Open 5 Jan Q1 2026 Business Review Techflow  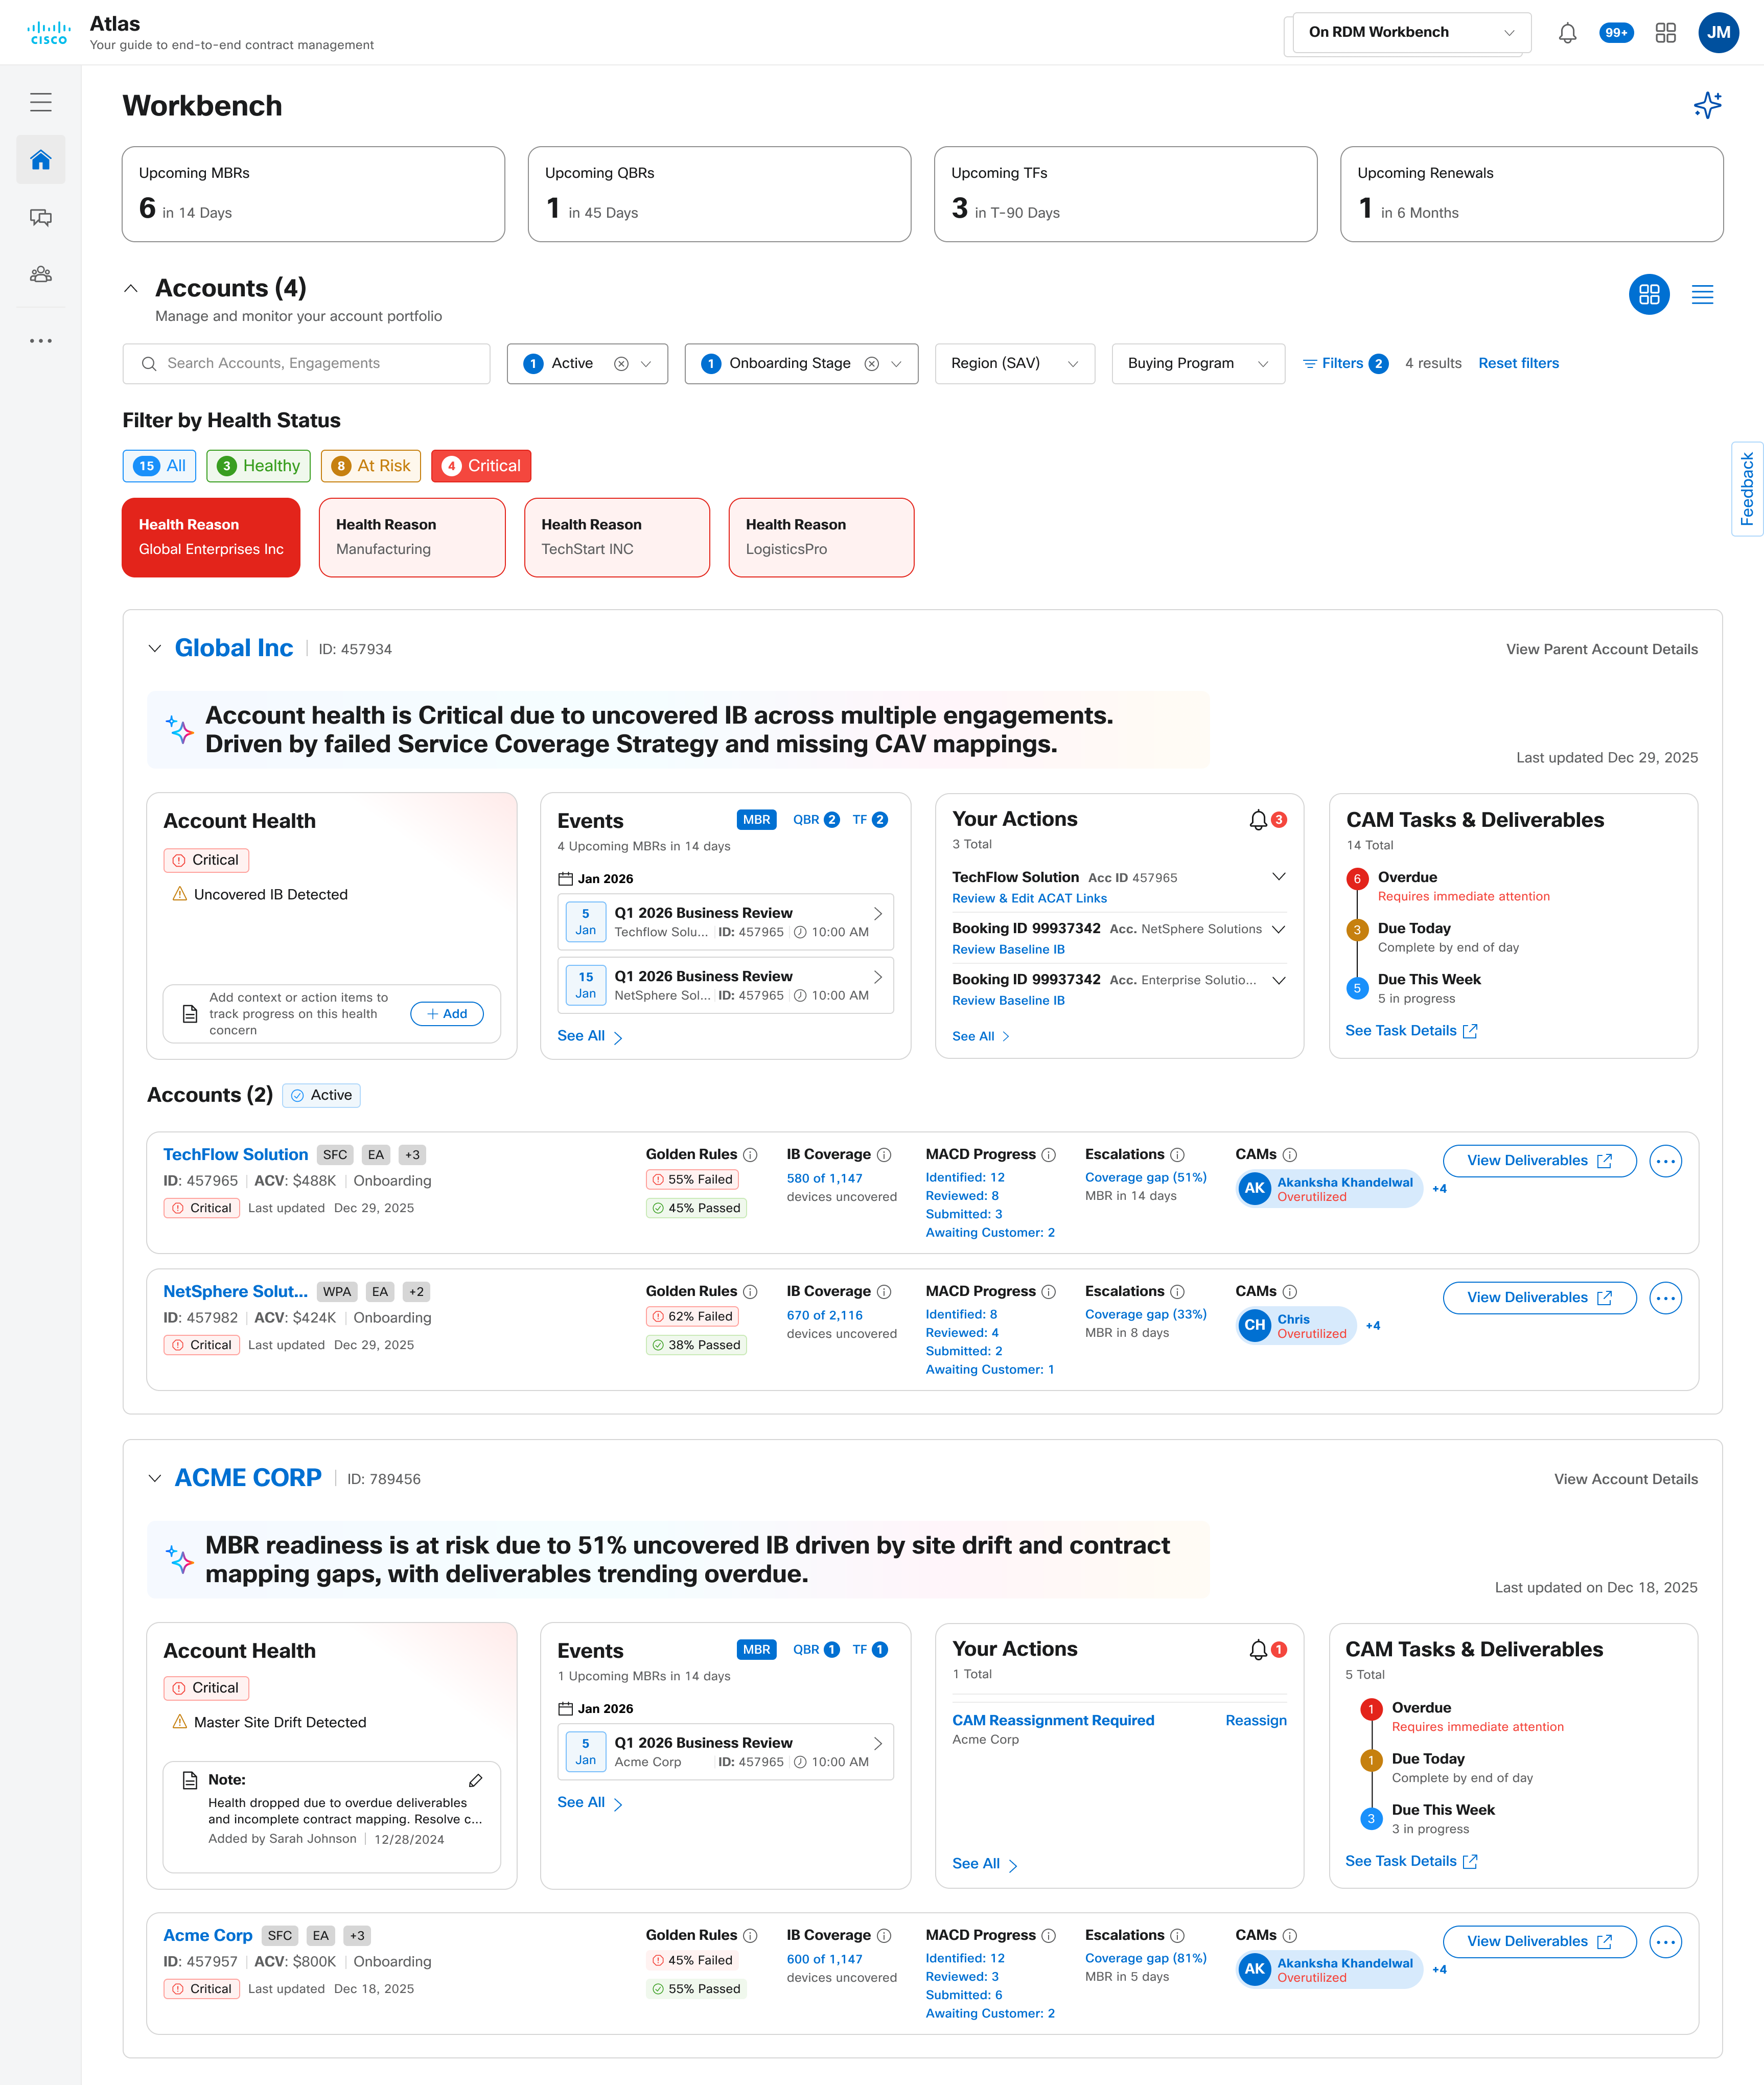coord(725,922)
